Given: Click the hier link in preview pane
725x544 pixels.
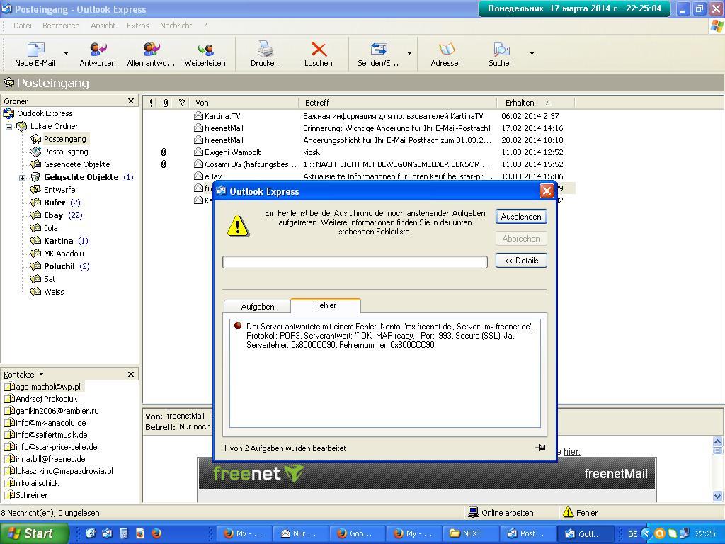Looking at the screenshot, I should [571, 451].
